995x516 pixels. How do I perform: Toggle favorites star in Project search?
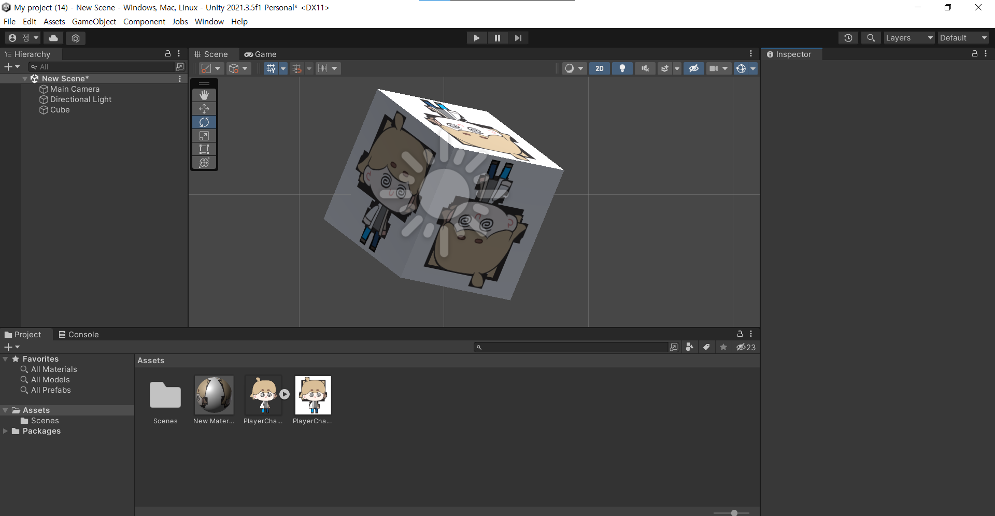click(x=723, y=347)
